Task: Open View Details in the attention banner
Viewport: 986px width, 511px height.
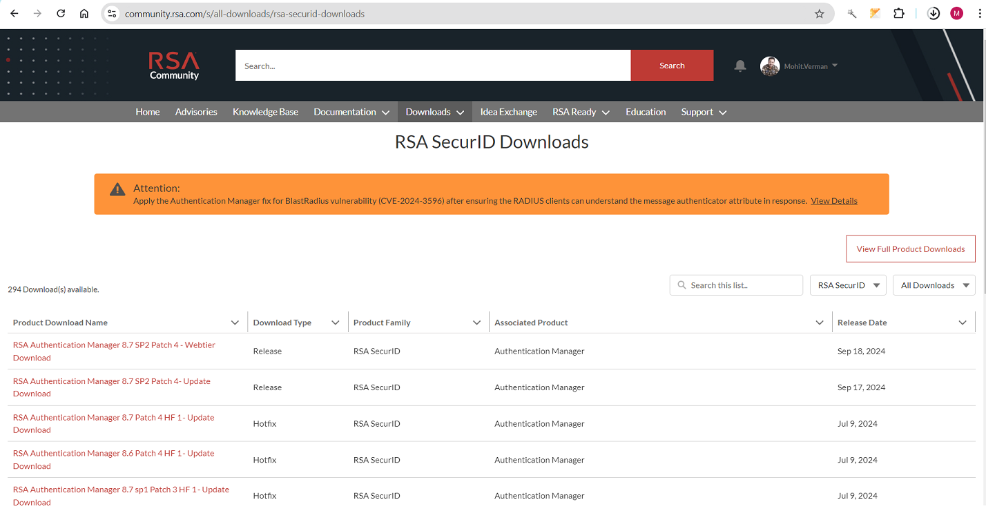Action: click(x=833, y=200)
